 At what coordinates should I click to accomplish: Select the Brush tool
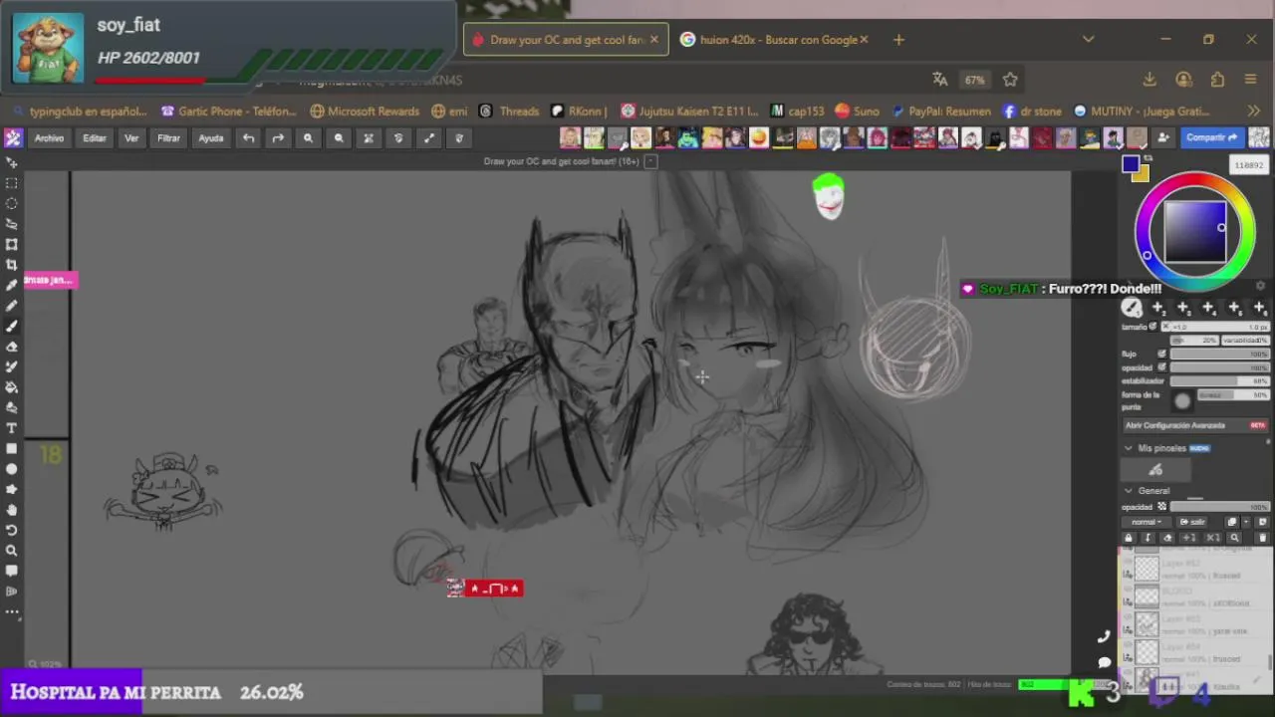(x=12, y=326)
